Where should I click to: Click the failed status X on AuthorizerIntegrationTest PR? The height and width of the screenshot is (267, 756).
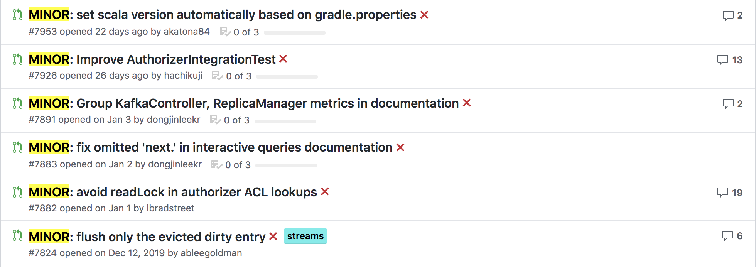[283, 59]
